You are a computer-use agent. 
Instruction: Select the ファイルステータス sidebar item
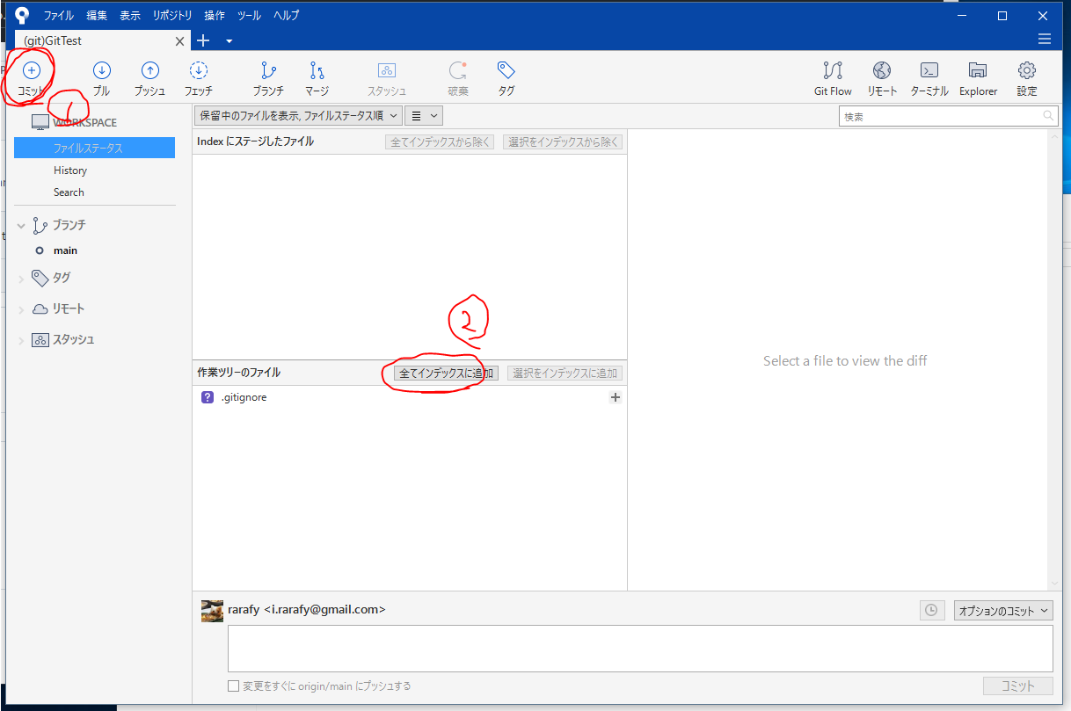pyautogui.click(x=94, y=148)
